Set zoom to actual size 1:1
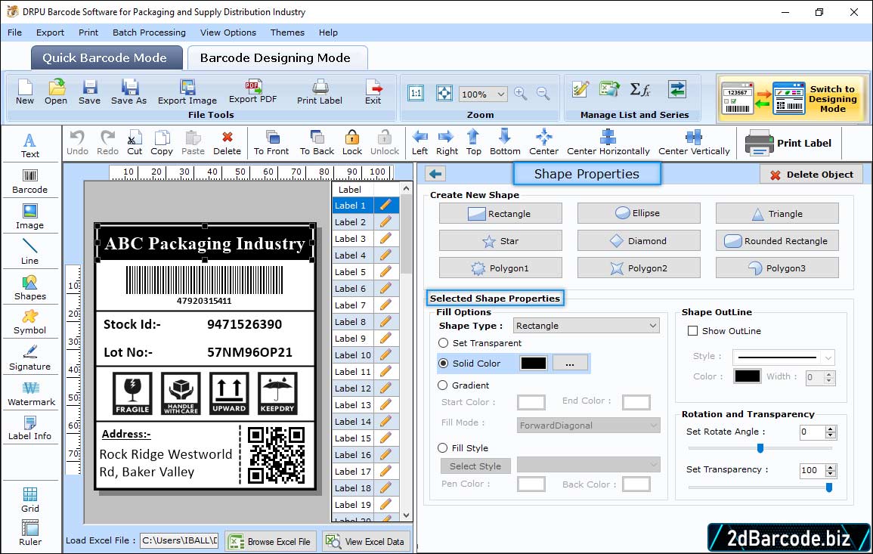 pos(416,93)
